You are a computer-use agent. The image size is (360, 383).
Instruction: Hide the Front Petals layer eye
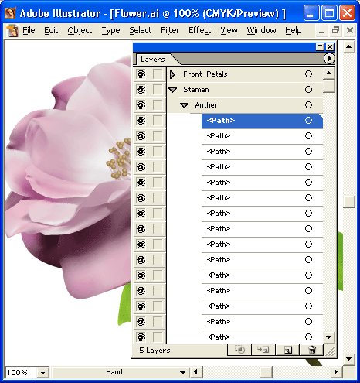141,74
